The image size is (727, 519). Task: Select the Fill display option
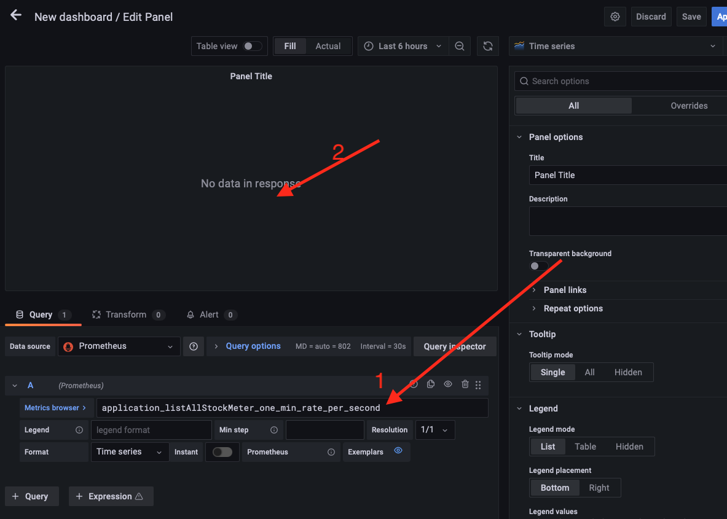click(290, 46)
